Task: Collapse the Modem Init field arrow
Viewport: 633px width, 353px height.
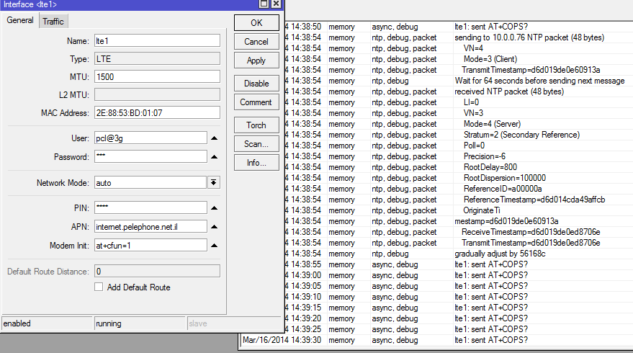Action: 215,245
